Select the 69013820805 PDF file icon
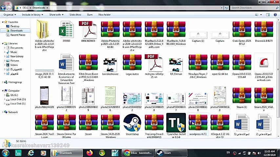Viewport: 280px width, 157px height. point(88,29)
